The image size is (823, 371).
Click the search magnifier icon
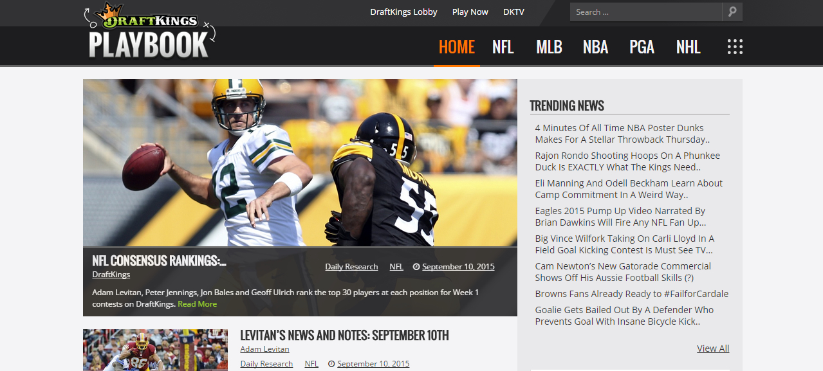[732, 12]
